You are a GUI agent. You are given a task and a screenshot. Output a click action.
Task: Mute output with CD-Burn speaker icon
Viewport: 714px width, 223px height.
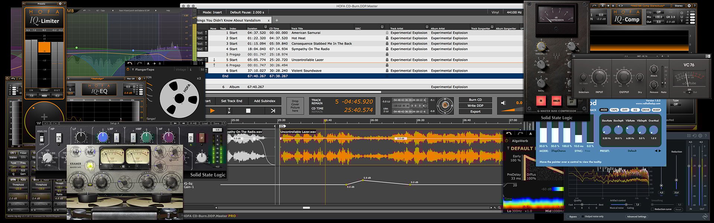point(504,103)
